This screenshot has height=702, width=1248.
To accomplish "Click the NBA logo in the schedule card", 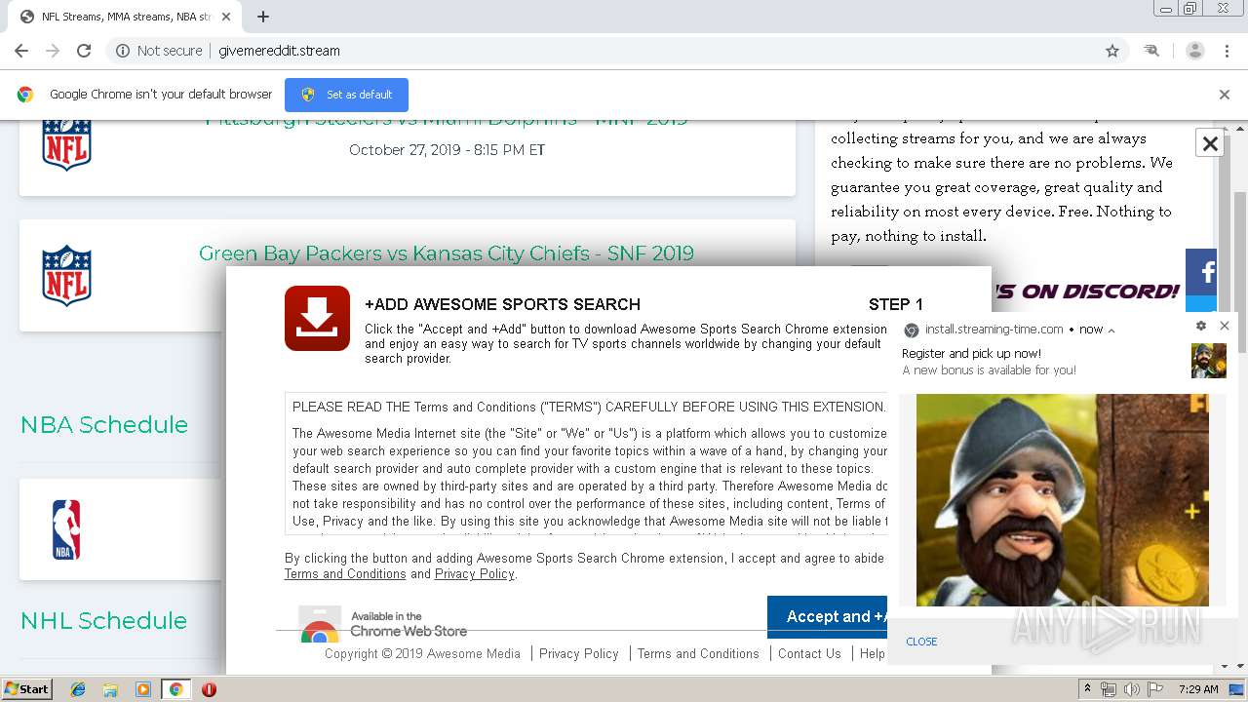I will tap(66, 529).
